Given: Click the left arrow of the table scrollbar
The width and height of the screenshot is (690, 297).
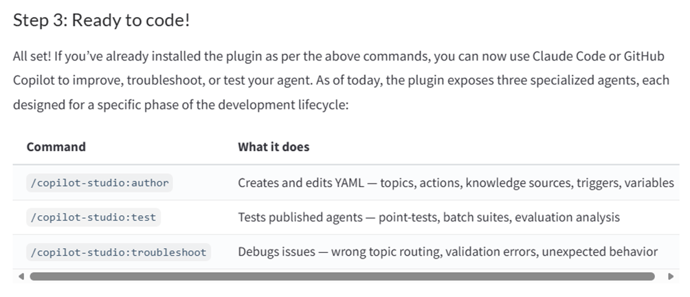Looking at the screenshot, I should 21,276.
